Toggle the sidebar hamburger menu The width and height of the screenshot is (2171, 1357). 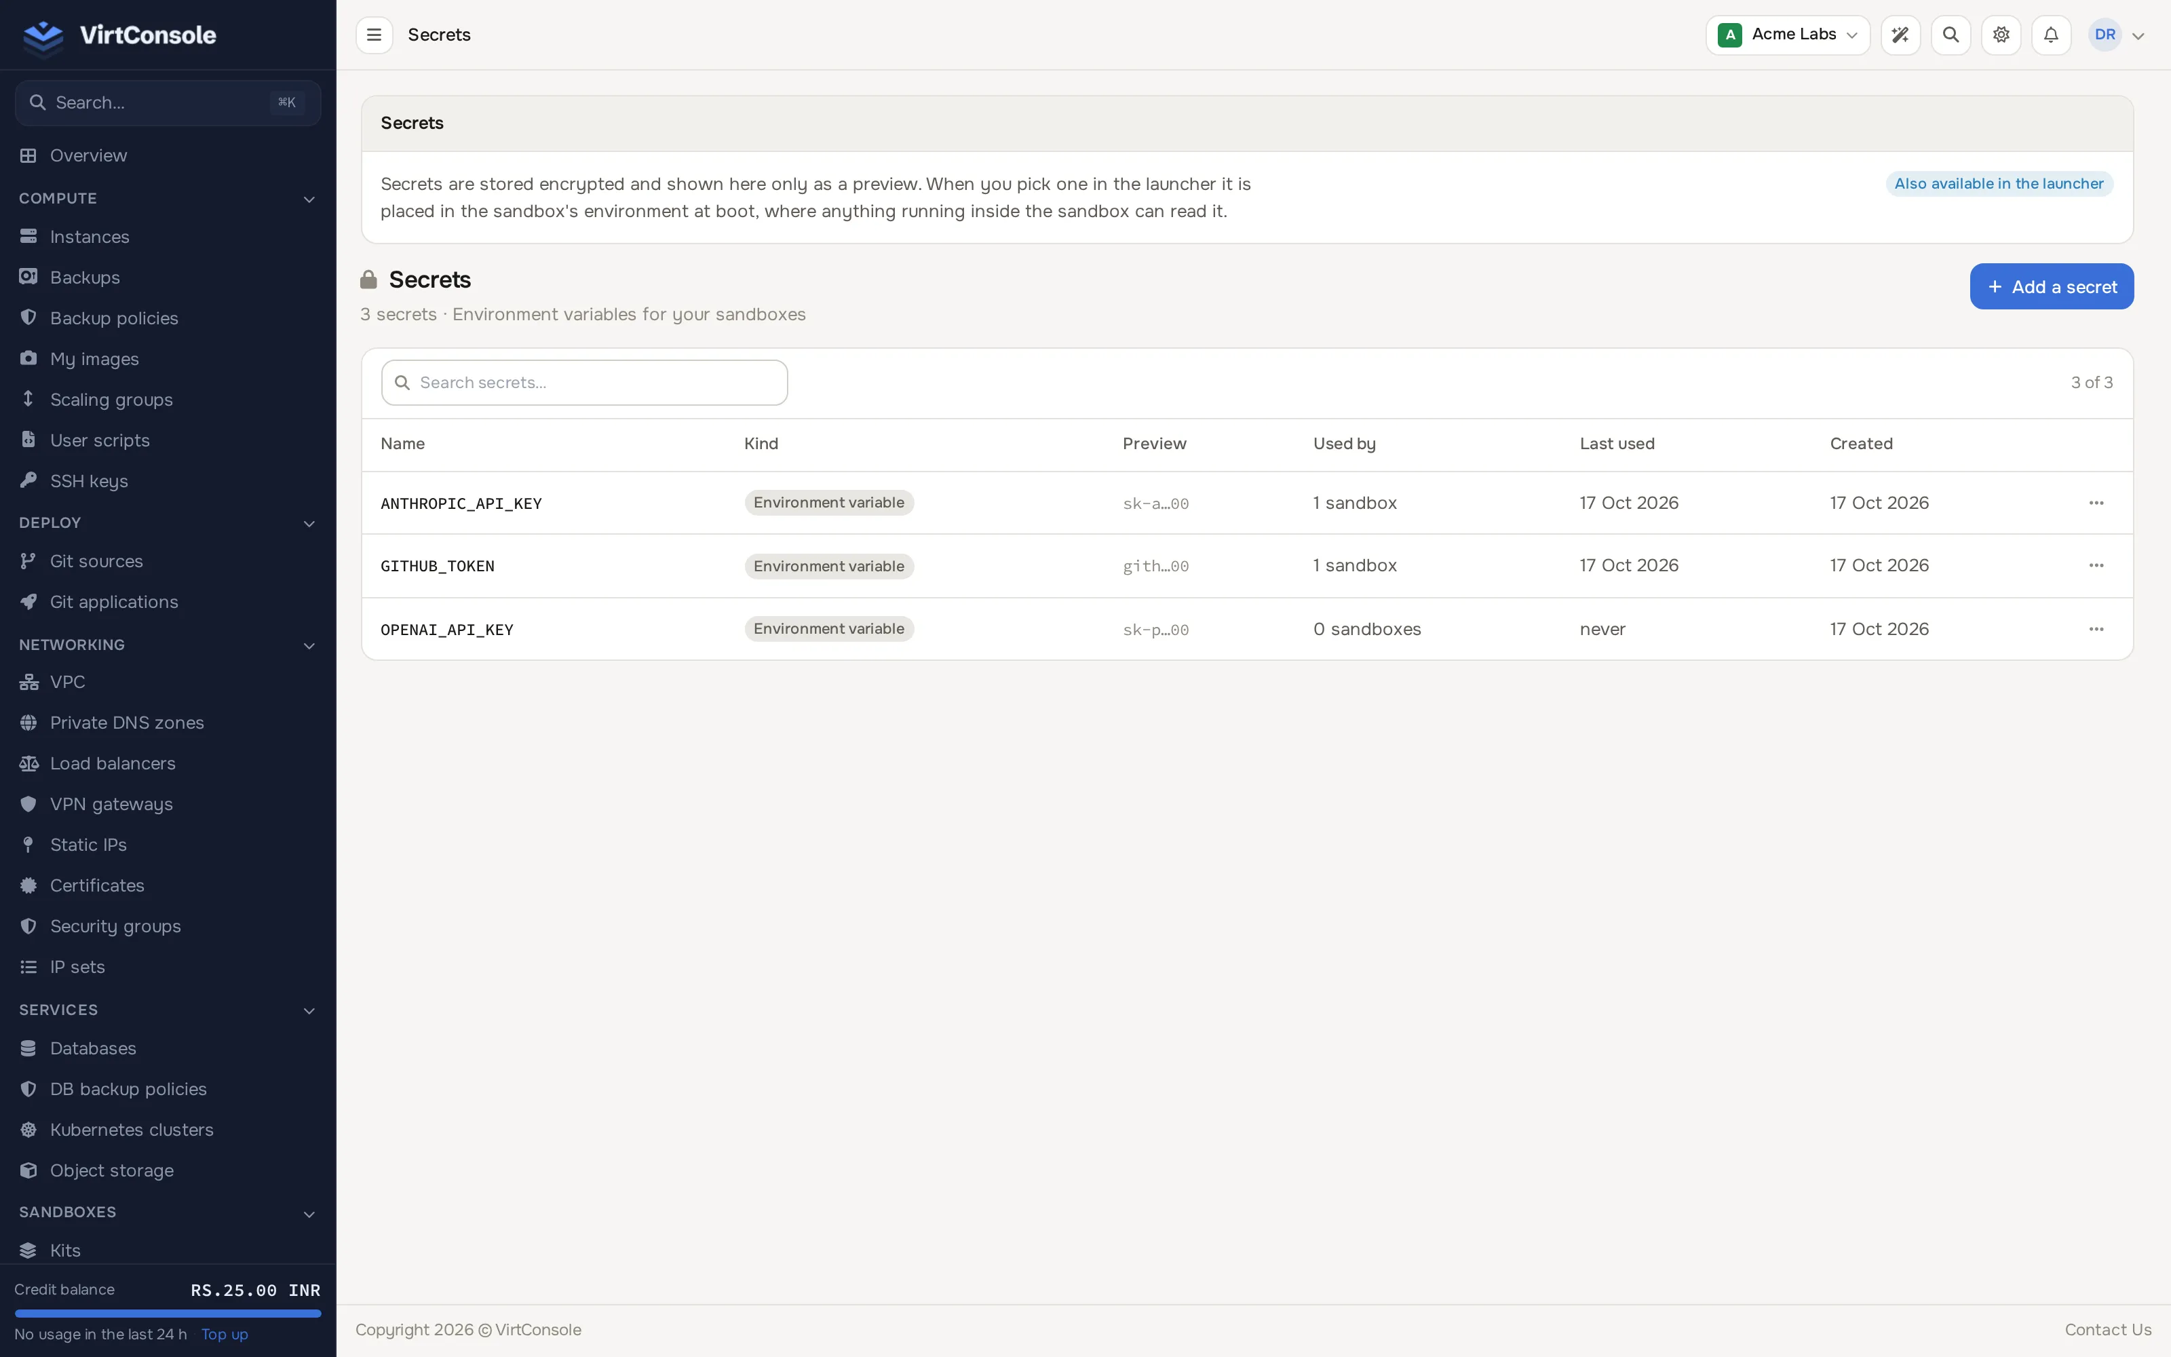point(374,35)
